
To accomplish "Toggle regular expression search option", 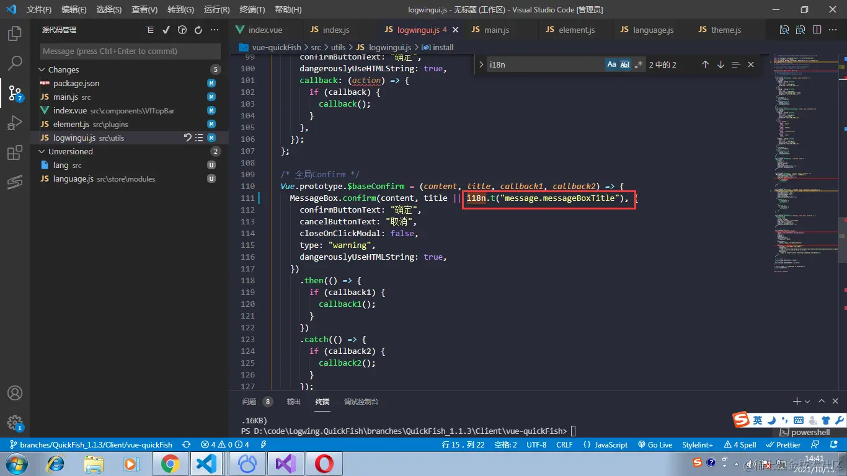I will pos(639,64).
